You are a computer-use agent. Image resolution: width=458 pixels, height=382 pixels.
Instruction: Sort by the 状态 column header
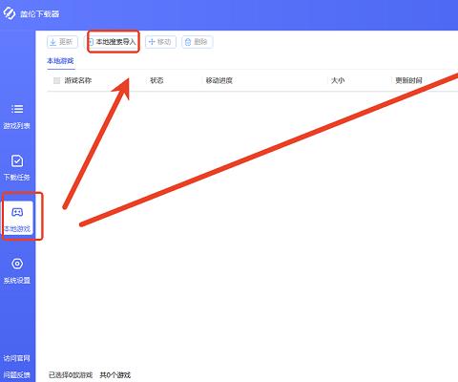click(x=156, y=80)
